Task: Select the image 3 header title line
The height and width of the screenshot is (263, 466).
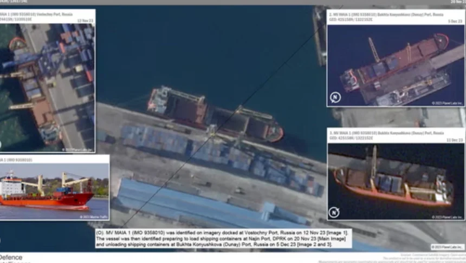Action: (387, 133)
